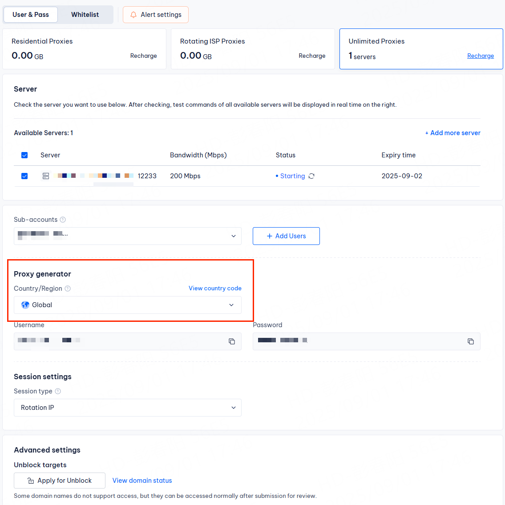Uncheck the server row checkbox for port 12233
The image size is (505, 505).
24,176
